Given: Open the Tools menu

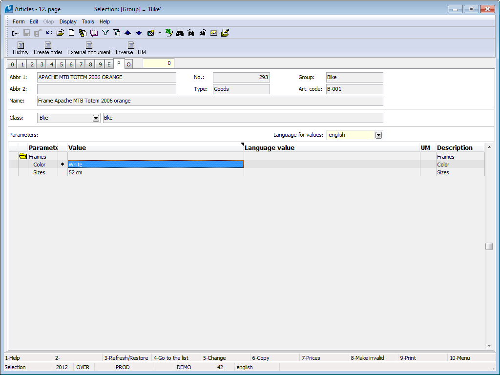Looking at the screenshot, I should (88, 21).
